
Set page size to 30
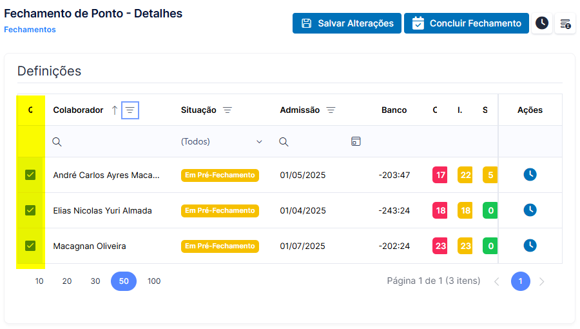pyautogui.click(x=95, y=281)
